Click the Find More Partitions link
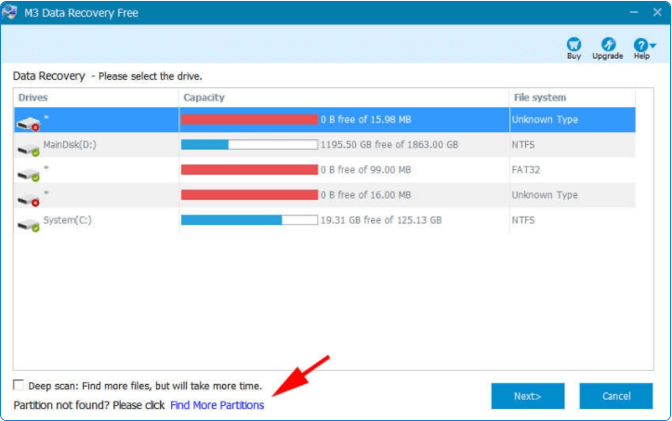 [217, 405]
